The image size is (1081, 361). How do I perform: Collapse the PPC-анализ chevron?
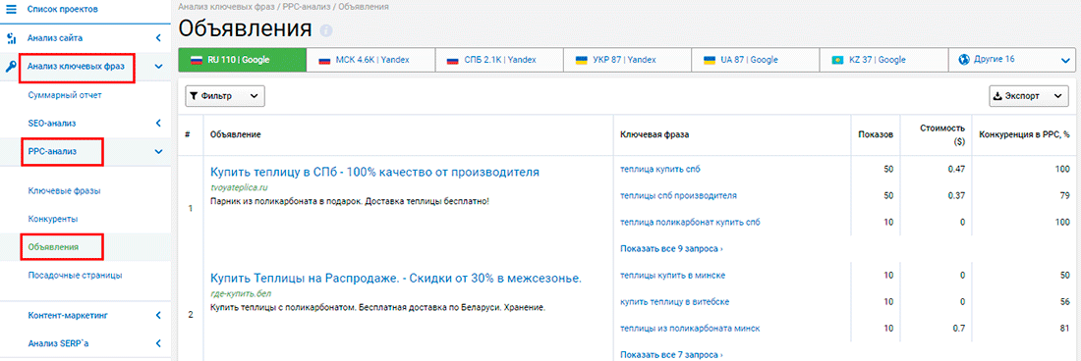(158, 151)
